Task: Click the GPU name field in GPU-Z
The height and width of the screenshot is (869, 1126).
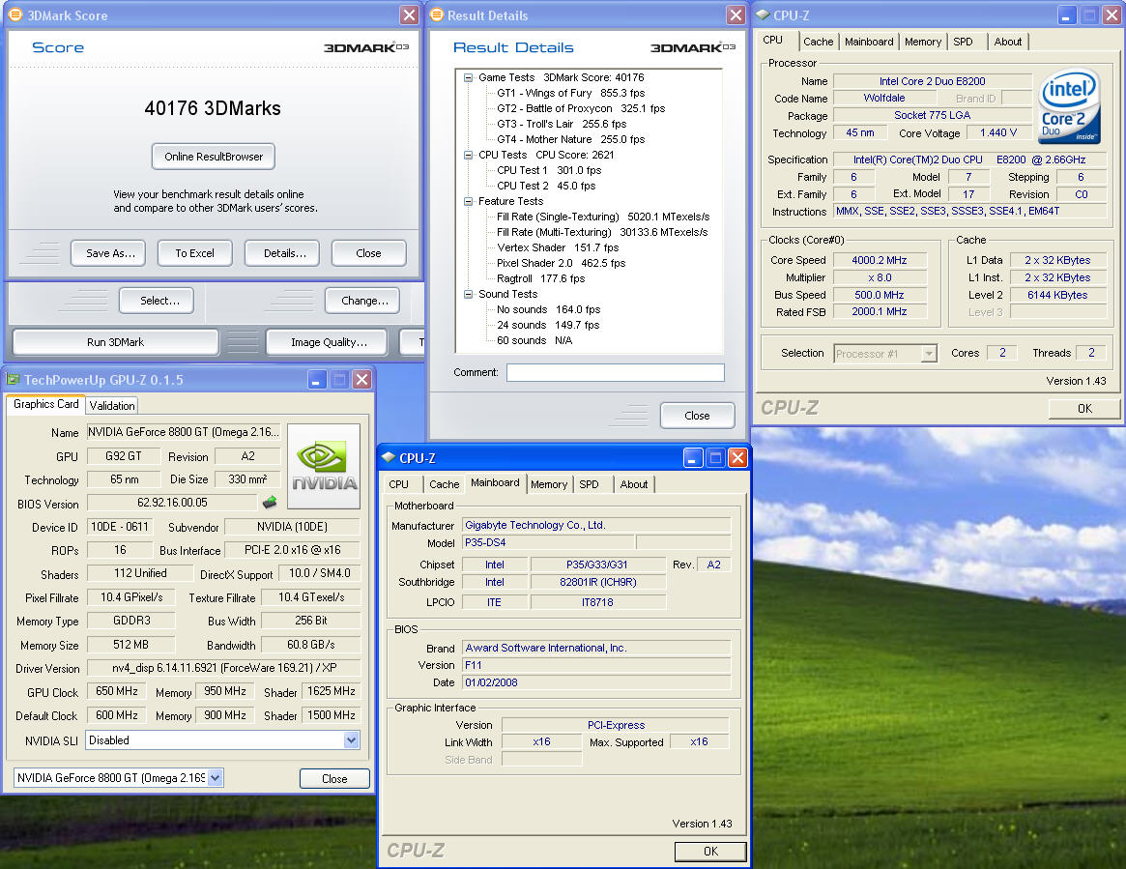Action: click(183, 432)
